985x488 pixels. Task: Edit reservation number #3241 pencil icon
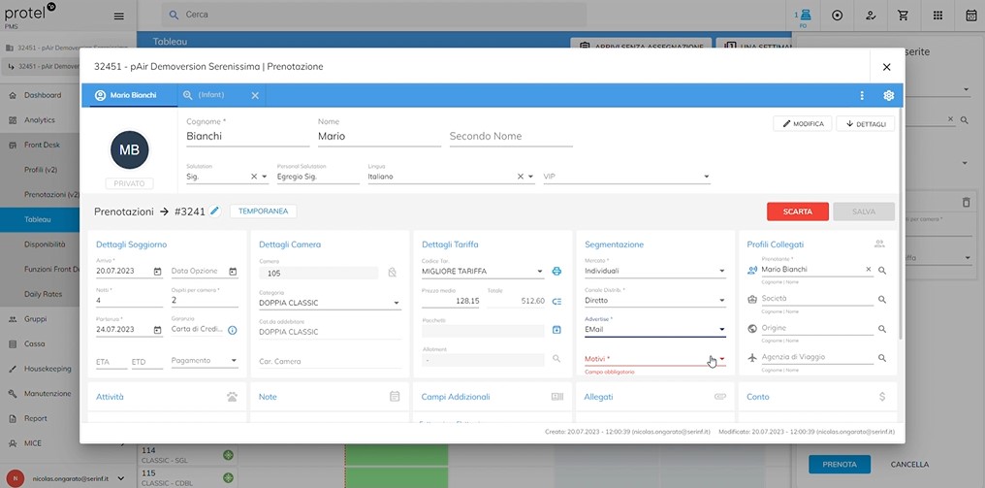(215, 211)
